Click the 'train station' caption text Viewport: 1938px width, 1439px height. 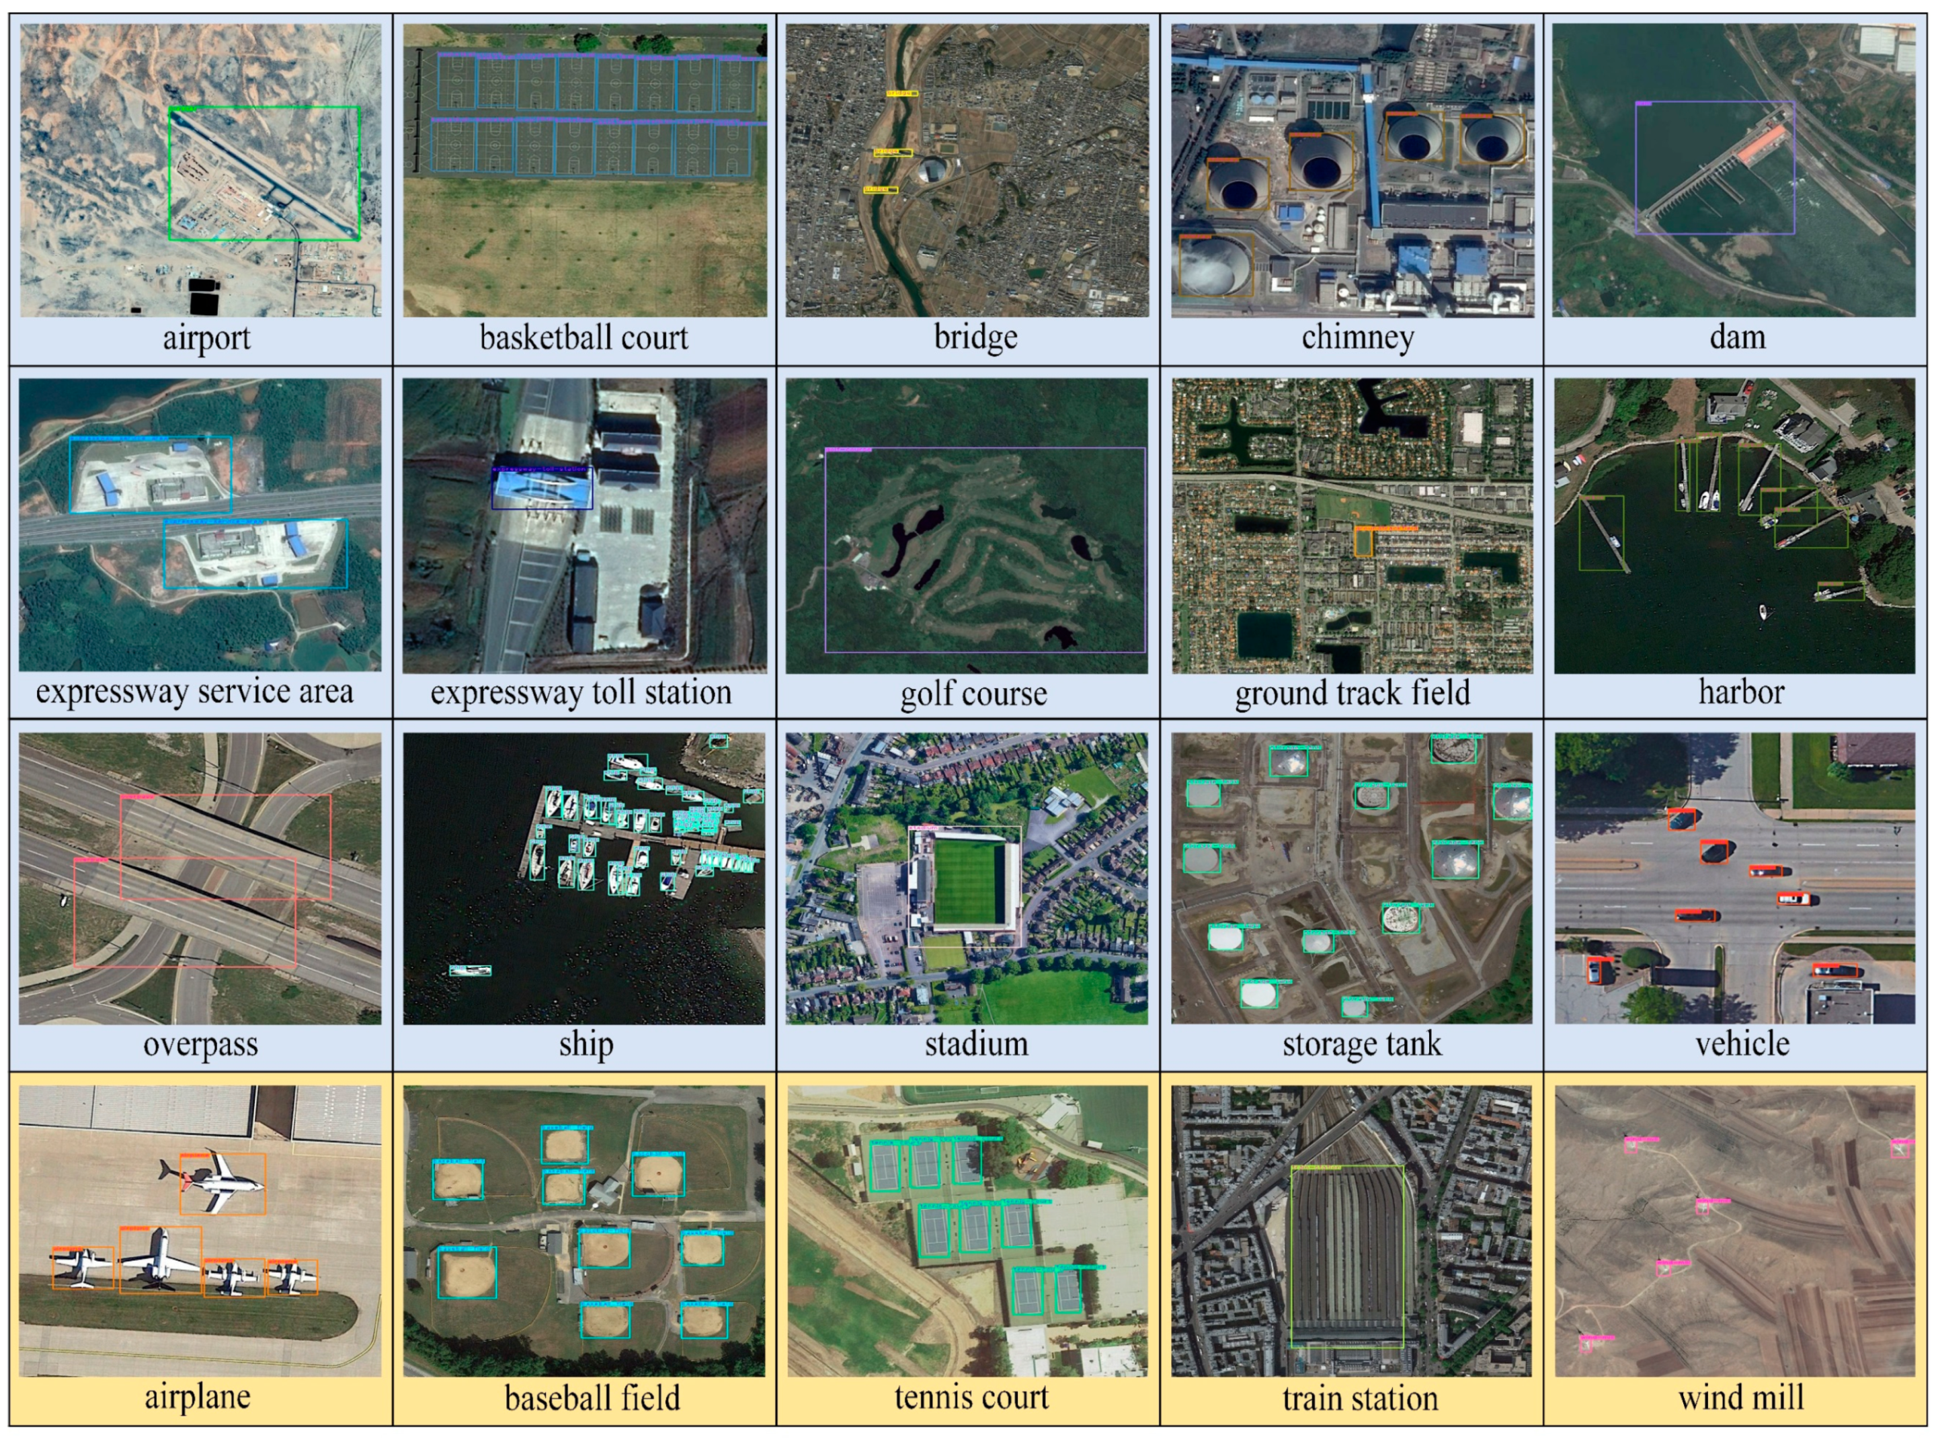pyautogui.click(x=1360, y=1399)
